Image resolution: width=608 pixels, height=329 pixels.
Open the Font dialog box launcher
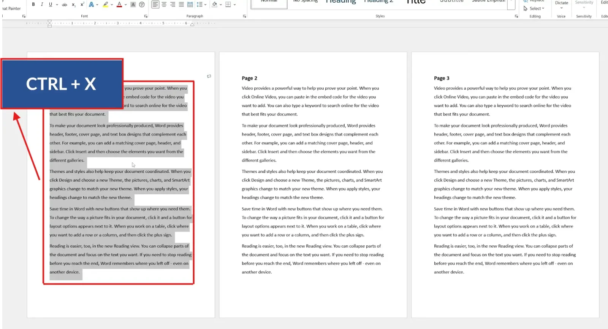pyautogui.click(x=146, y=16)
